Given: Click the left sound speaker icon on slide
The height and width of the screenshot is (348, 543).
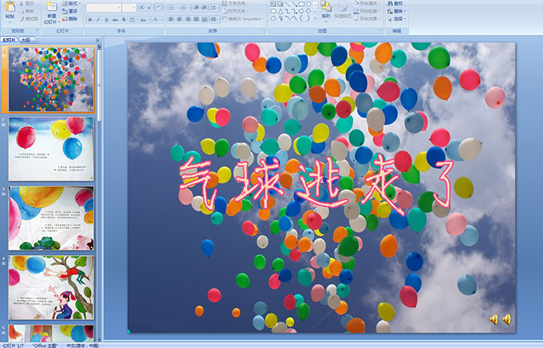Looking at the screenshot, I should (494, 319).
